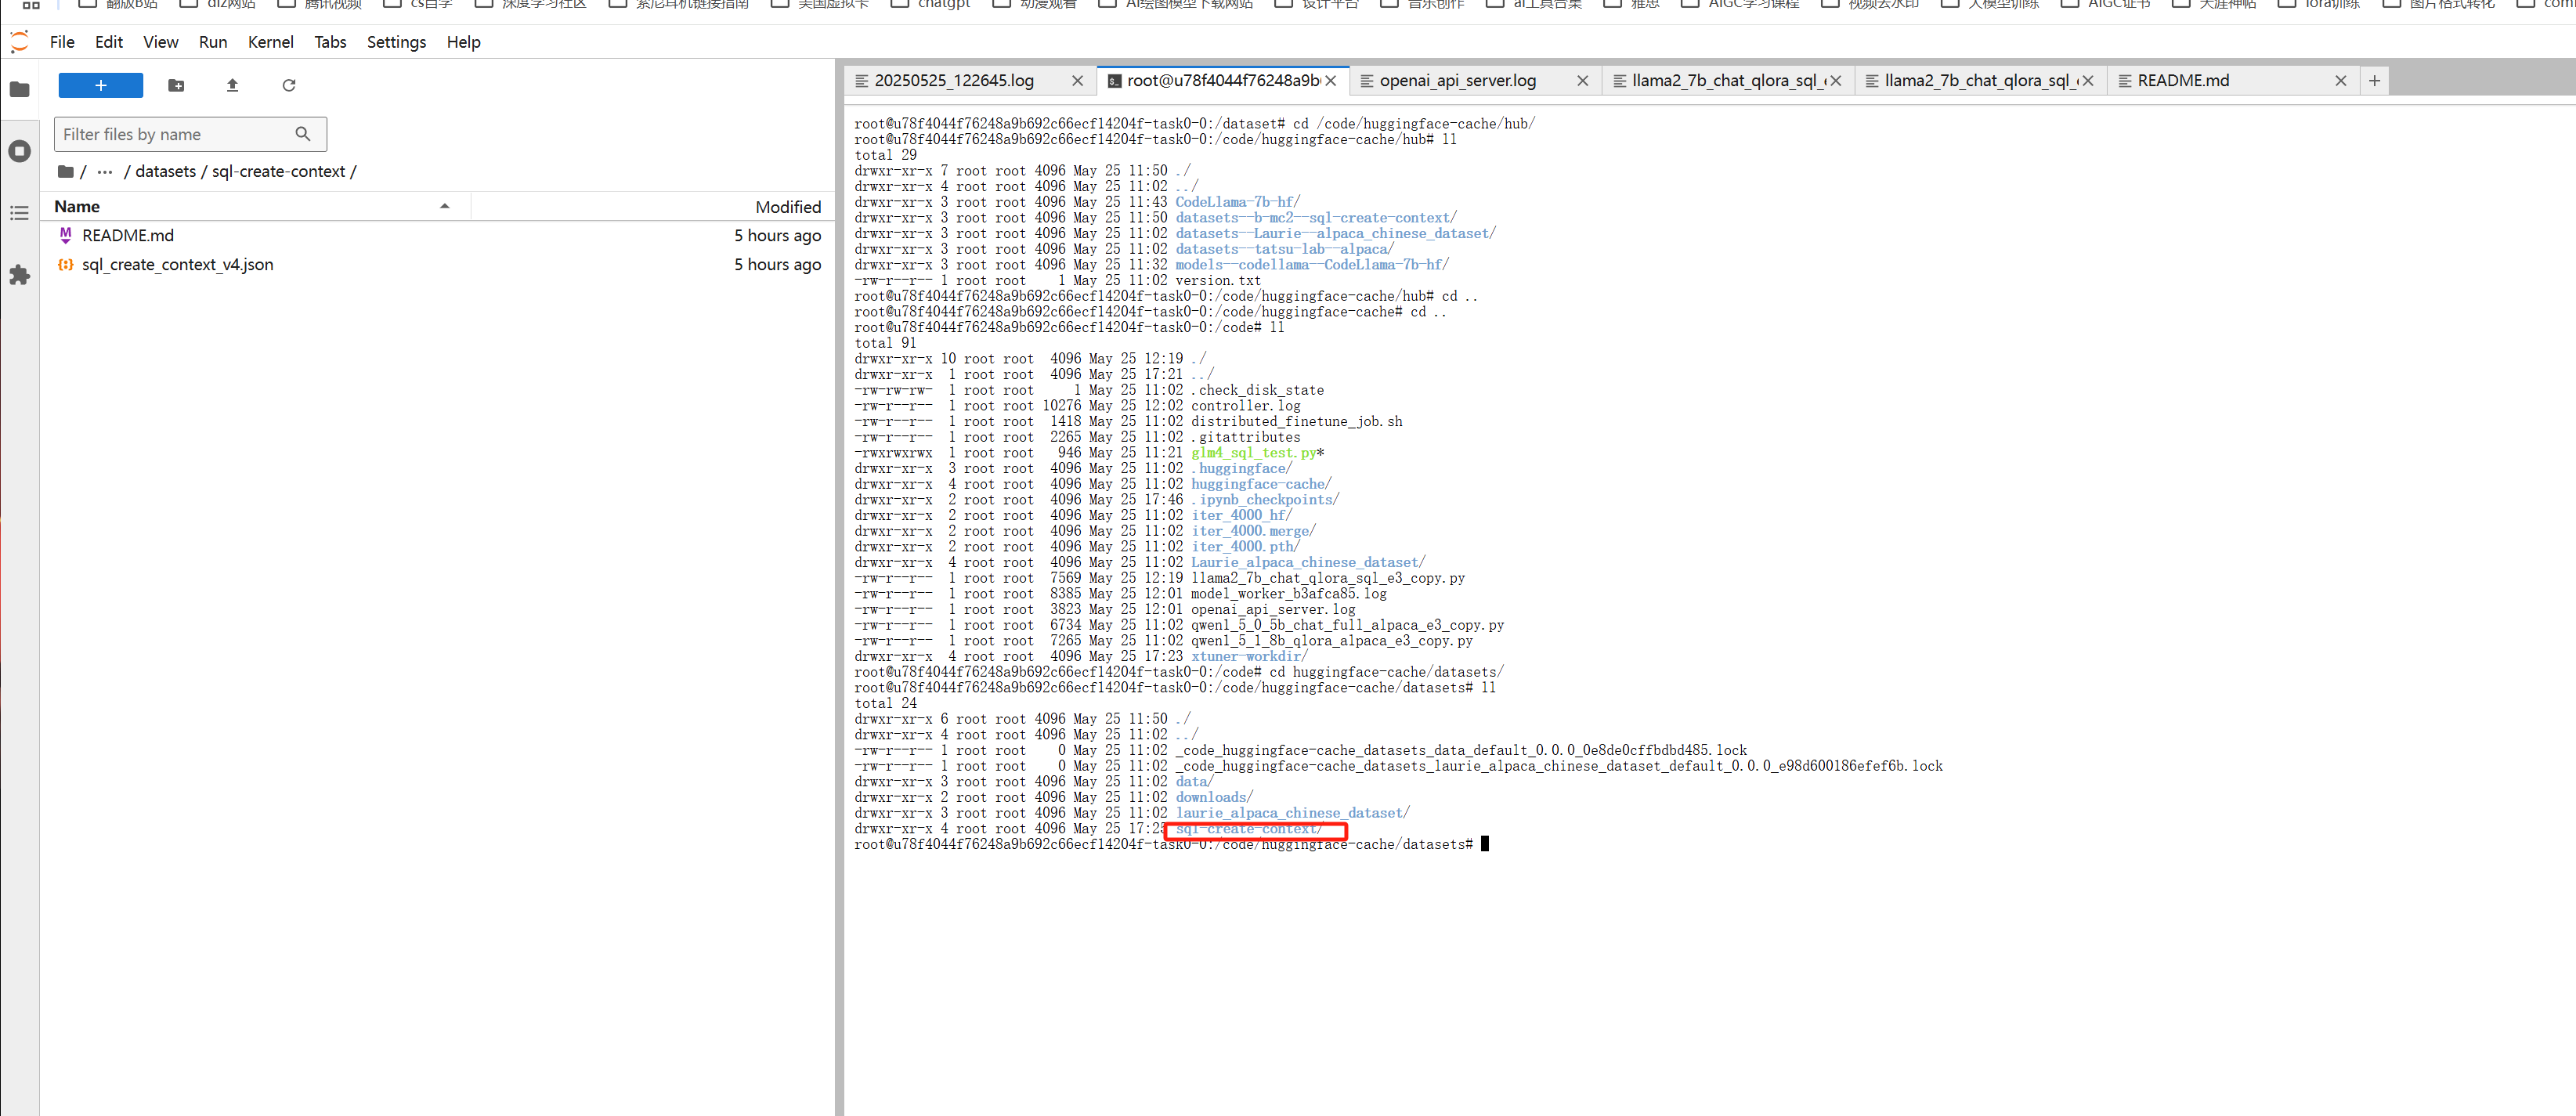Select sql_create_context_v4.json file
Screen dimensions: 2576x1116
tap(177, 264)
